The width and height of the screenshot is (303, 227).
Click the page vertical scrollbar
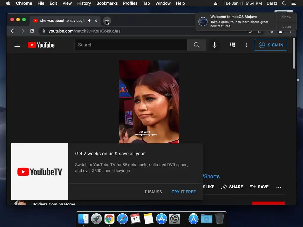pos(294,53)
